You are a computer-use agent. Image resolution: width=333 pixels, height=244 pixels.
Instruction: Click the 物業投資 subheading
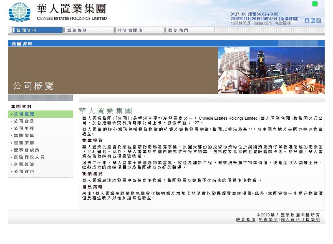coord(92,140)
